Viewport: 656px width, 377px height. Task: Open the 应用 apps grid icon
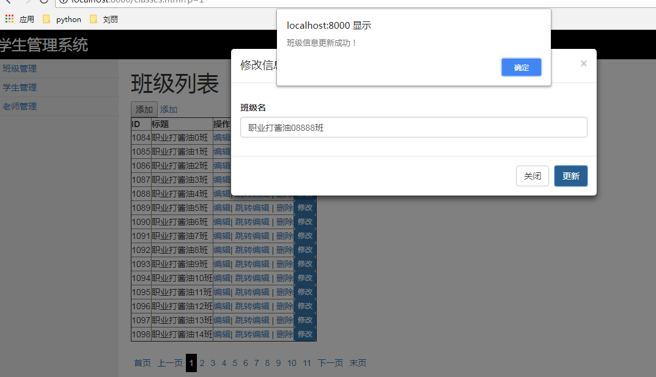(x=10, y=19)
